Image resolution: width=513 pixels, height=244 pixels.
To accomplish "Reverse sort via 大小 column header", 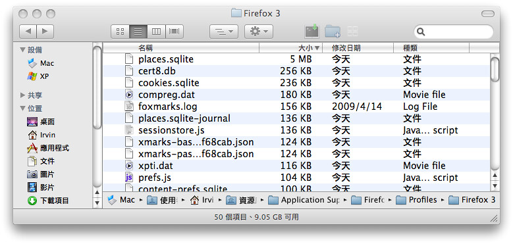I will tap(291, 48).
